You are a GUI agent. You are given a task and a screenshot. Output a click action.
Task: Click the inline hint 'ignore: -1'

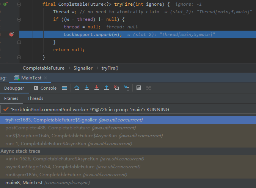188,4
